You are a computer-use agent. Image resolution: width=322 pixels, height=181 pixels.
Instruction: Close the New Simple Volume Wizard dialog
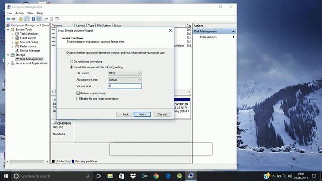tap(170, 30)
